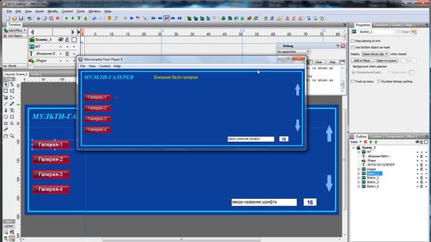Image resolution: width=431 pixels, height=242 pixels.
Task: Expand Button_4 node in Outline
Action: [x=358, y=187]
